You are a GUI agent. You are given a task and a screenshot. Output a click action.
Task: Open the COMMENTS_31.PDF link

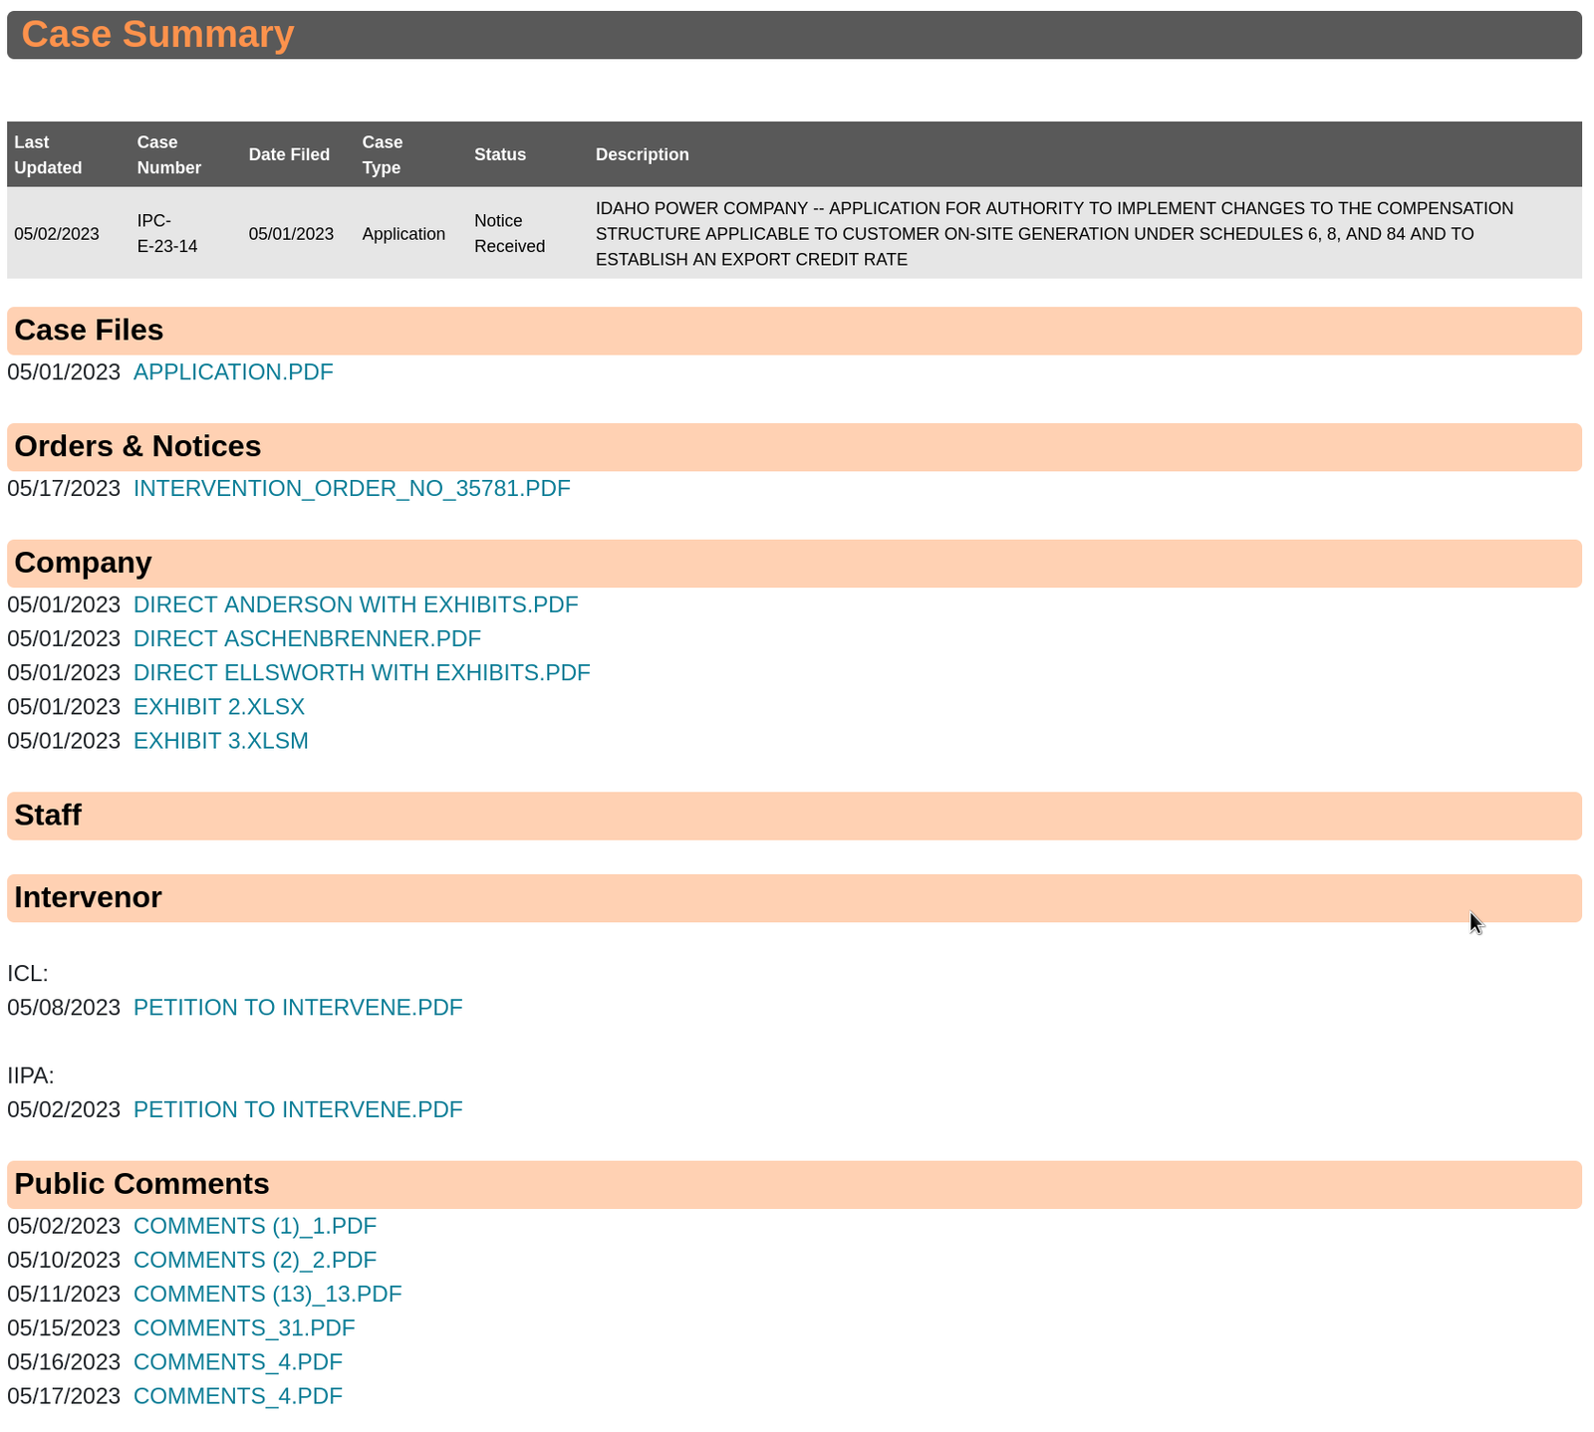[244, 1327]
